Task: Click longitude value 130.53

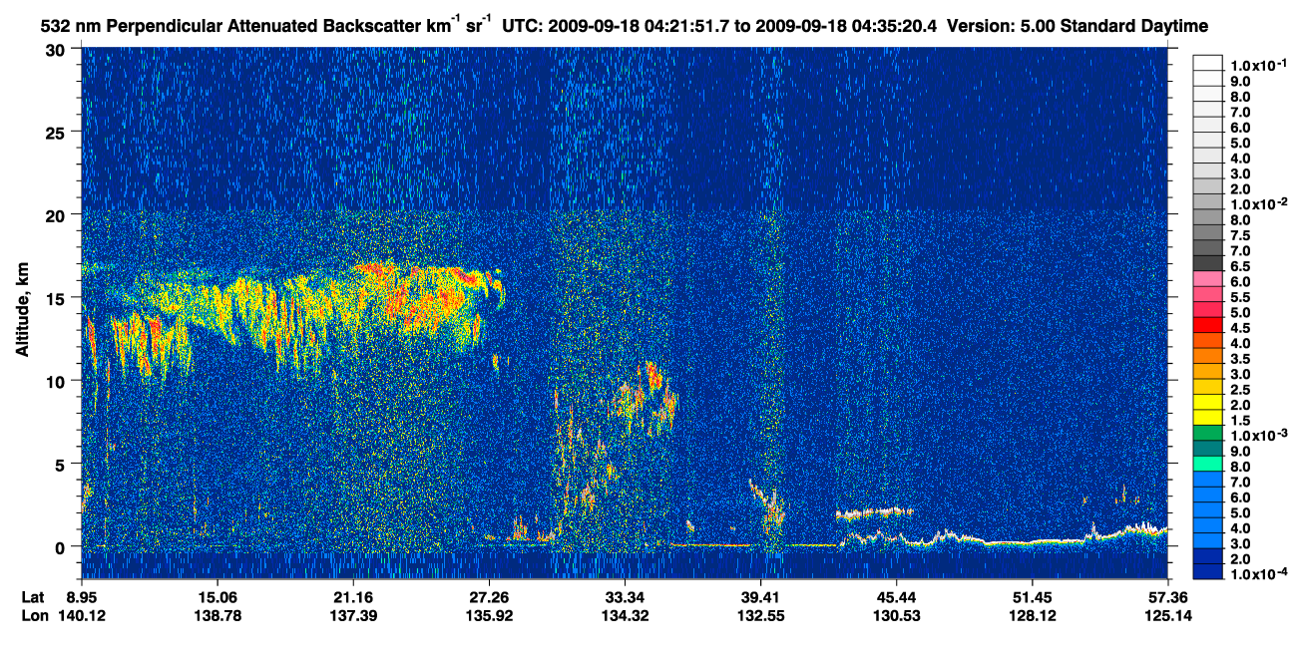Action: (x=896, y=615)
